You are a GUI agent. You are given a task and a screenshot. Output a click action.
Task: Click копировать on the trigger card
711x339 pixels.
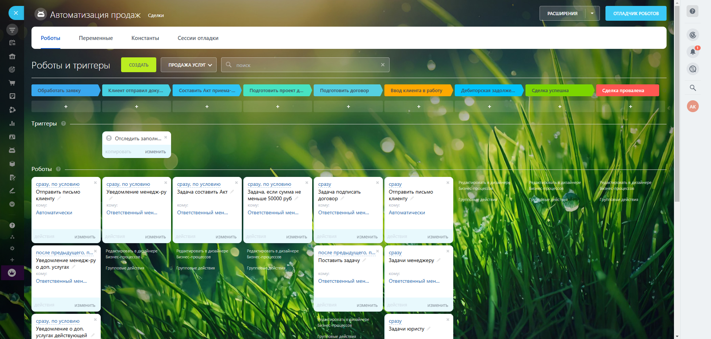(x=118, y=152)
